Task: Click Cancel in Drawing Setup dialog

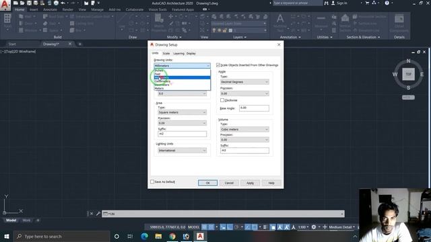Action: (x=229, y=183)
